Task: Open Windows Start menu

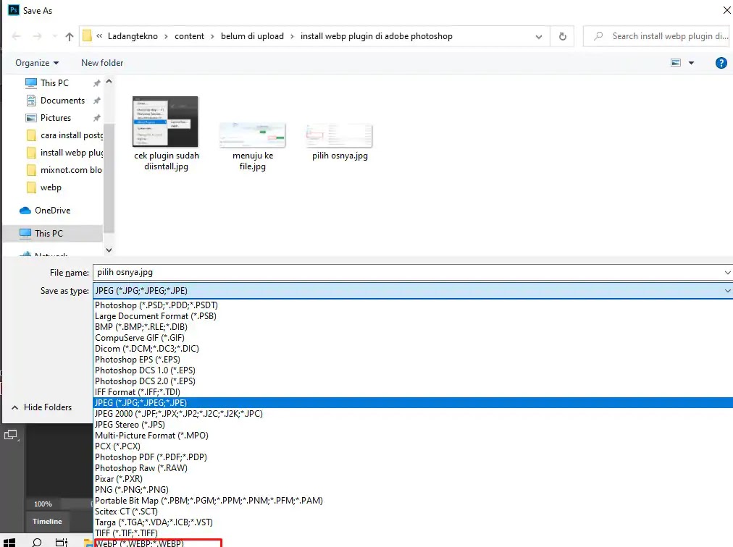Action: click(x=9, y=543)
